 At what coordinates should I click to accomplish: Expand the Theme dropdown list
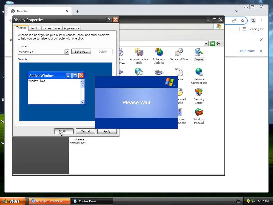coord(67,52)
